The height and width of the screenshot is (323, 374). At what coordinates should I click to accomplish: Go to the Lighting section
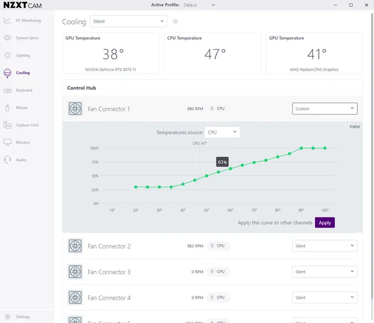coord(23,55)
